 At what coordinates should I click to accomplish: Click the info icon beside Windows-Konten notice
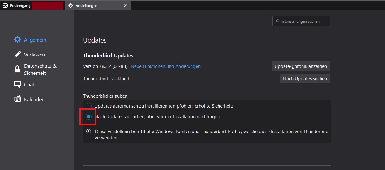(89, 131)
